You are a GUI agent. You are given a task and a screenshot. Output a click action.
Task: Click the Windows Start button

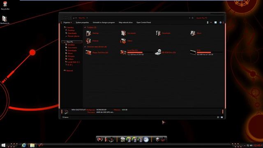pyautogui.click(x=3, y=145)
